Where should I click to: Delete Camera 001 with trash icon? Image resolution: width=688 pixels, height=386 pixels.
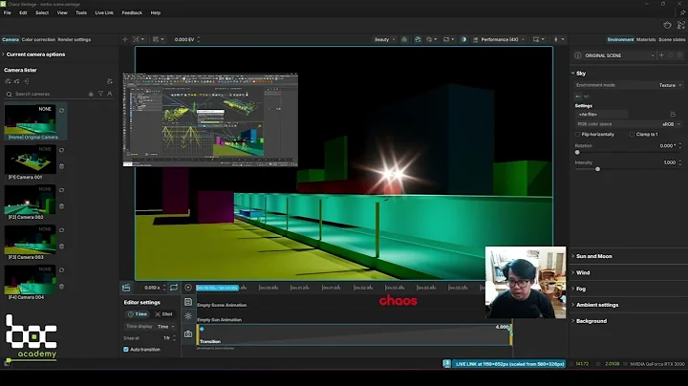[x=61, y=166]
